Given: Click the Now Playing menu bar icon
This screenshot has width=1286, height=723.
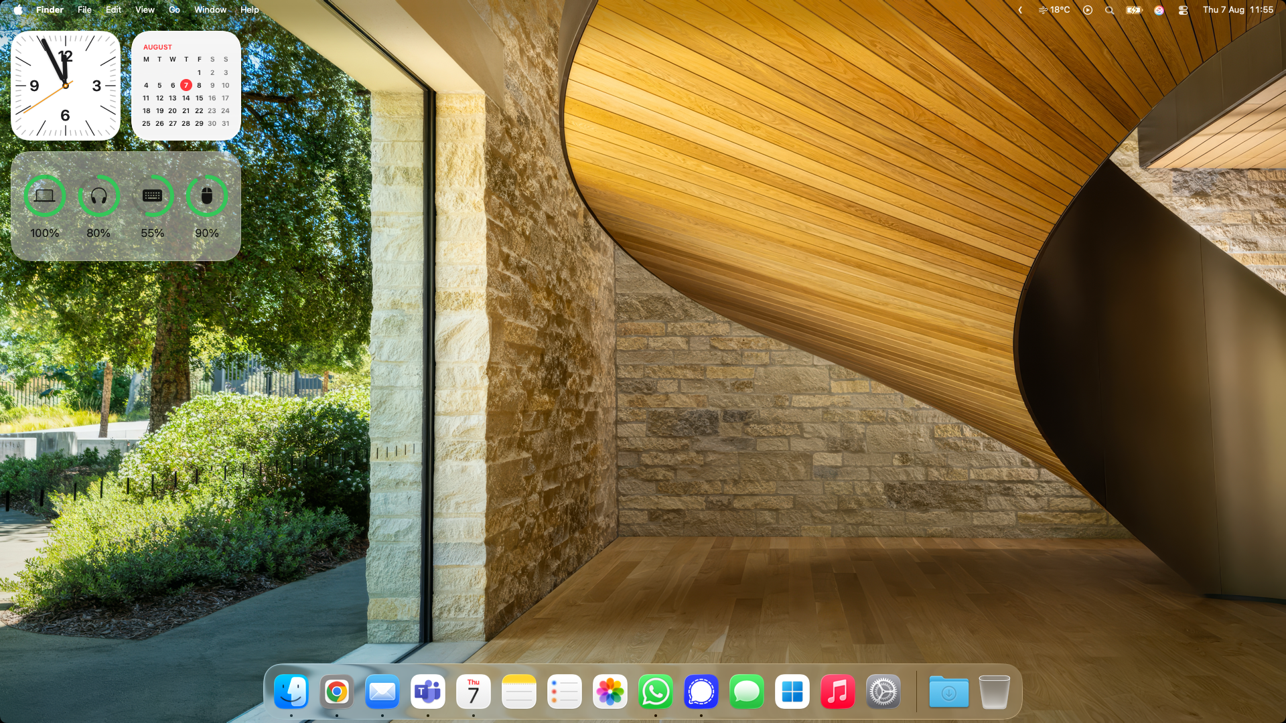Looking at the screenshot, I should coord(1088,10).
